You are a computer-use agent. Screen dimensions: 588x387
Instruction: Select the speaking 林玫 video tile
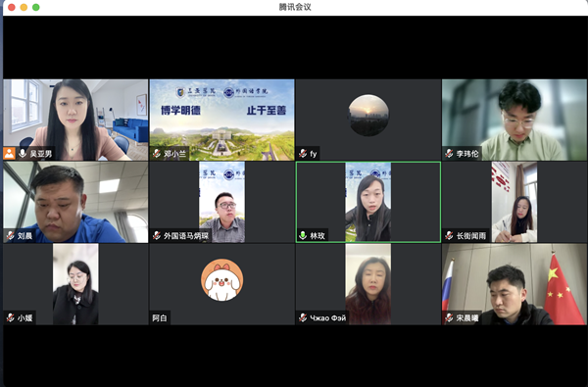click(368, 202)
